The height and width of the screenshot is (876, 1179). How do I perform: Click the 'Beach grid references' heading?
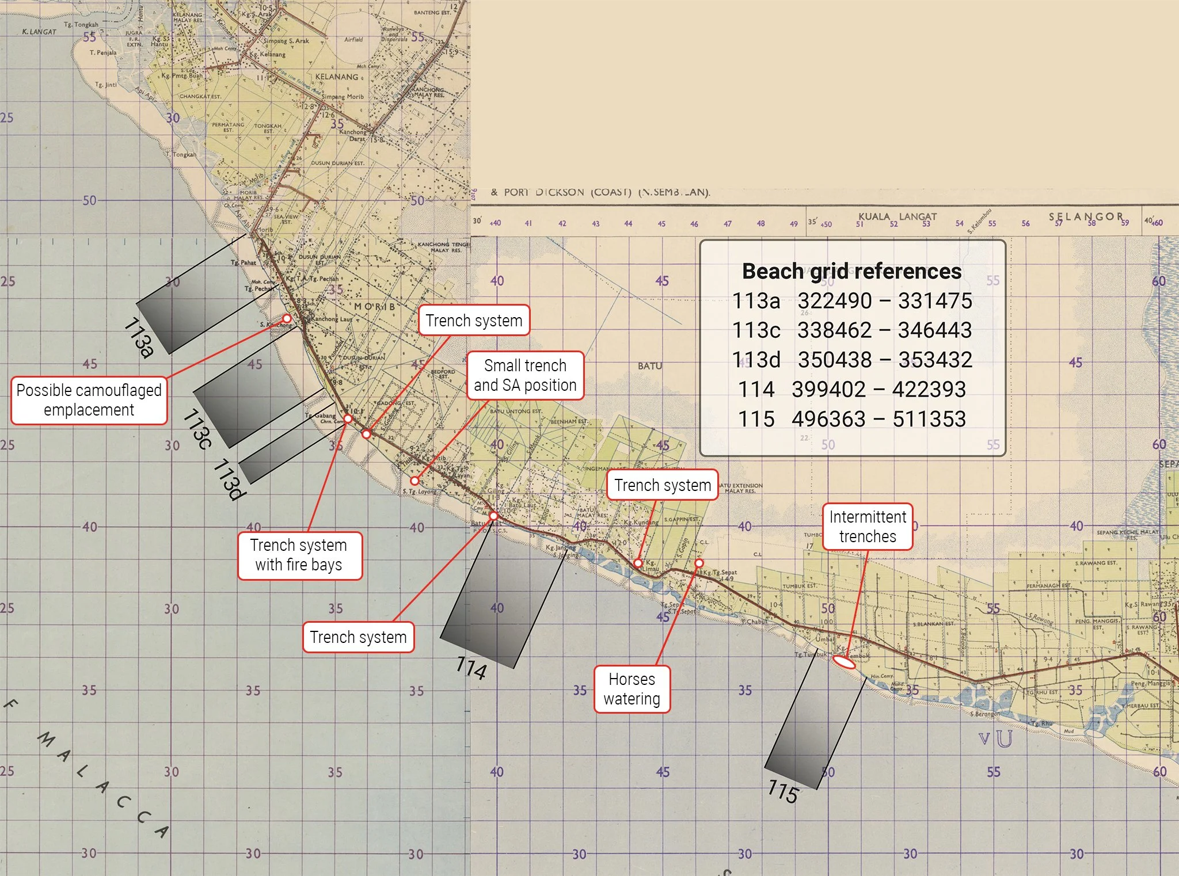852,271
